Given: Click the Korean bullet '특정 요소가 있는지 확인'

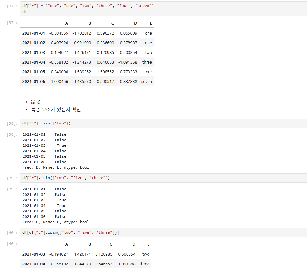Looking at the screenshot, I should click(x=56, y=109).
